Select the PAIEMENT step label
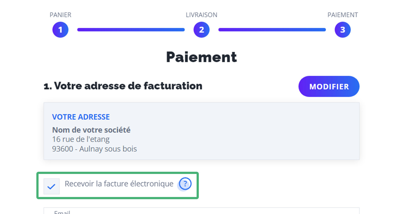Image resolution: width=402 pixels, height=214 pixels. pyautogui.click(x=343, y=15)
